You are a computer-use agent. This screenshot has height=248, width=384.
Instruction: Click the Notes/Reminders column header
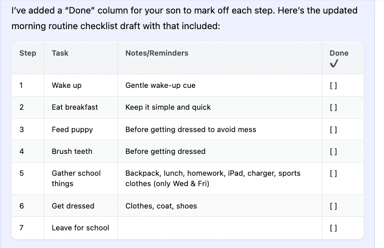click(x=157, y=53)
